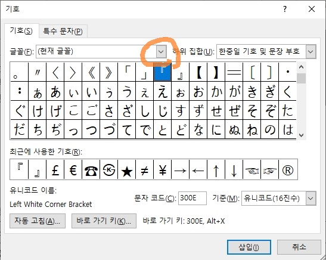Choose the euro € recent symbol
Viewport: 326px width, 260px height.
pyautogui.click(x=73, y=169)
